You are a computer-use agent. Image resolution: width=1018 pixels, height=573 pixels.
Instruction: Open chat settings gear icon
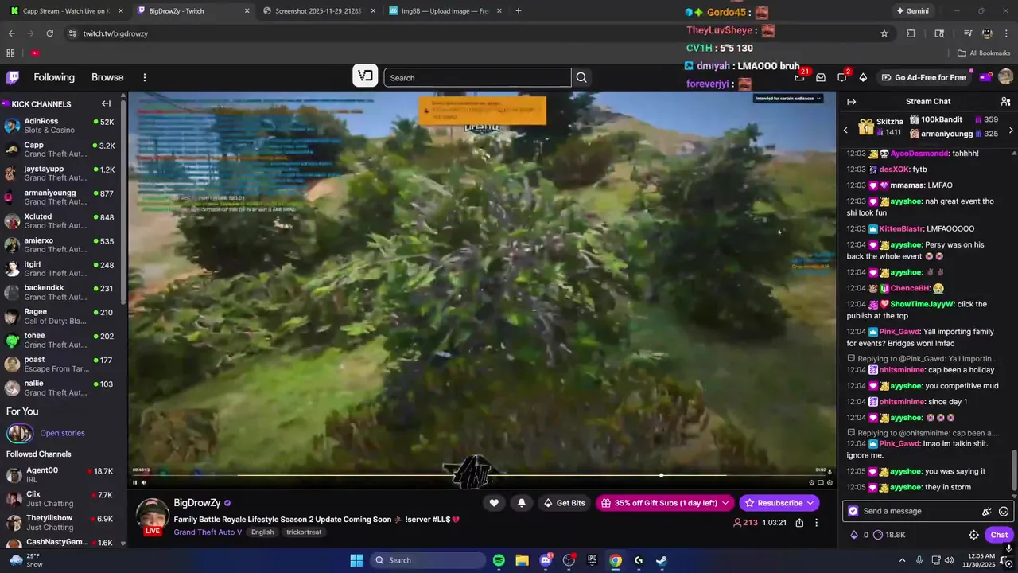[x=973, y=535]
